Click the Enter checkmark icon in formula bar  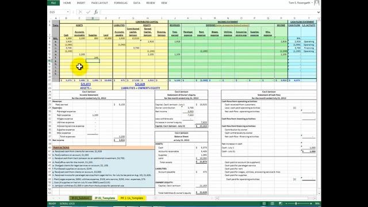pyautogui.click(x=88, y=12)
